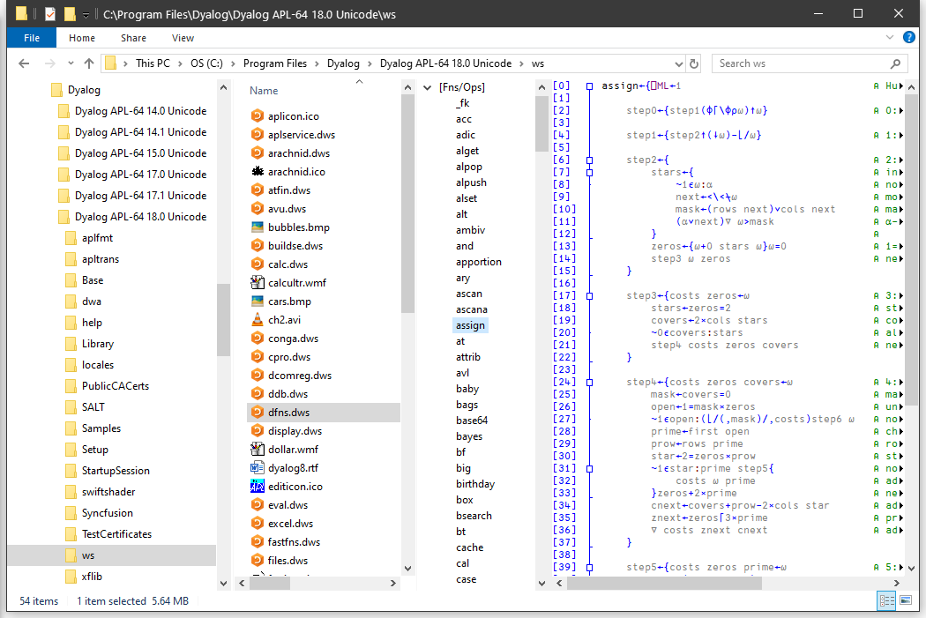This screenshot has width=926, height=618.
Task: Select the dyalog8.rtf document icon
Action: click(x=258, y=468)
